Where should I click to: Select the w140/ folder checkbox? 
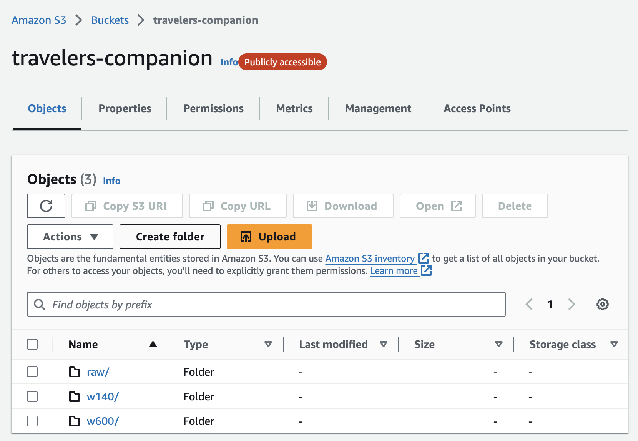click(x=32, y=396)
